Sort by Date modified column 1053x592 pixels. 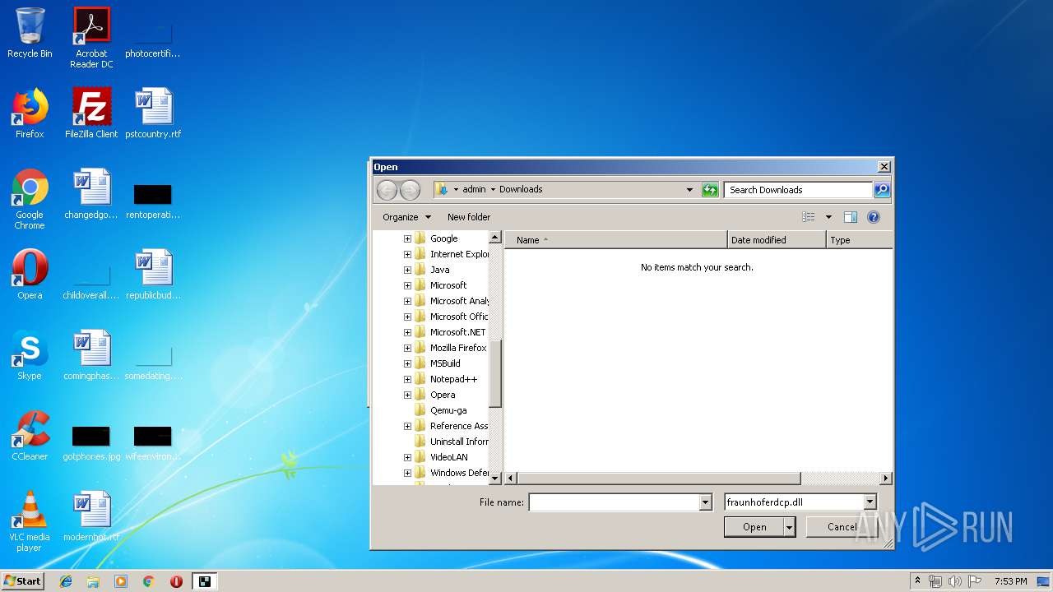777,240
